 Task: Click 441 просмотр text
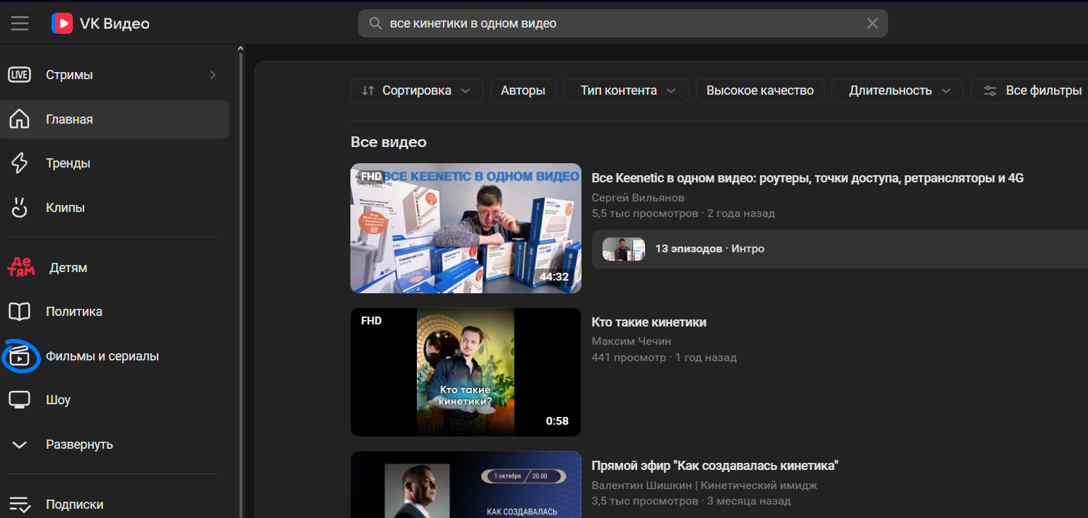[x=629, y=358]
